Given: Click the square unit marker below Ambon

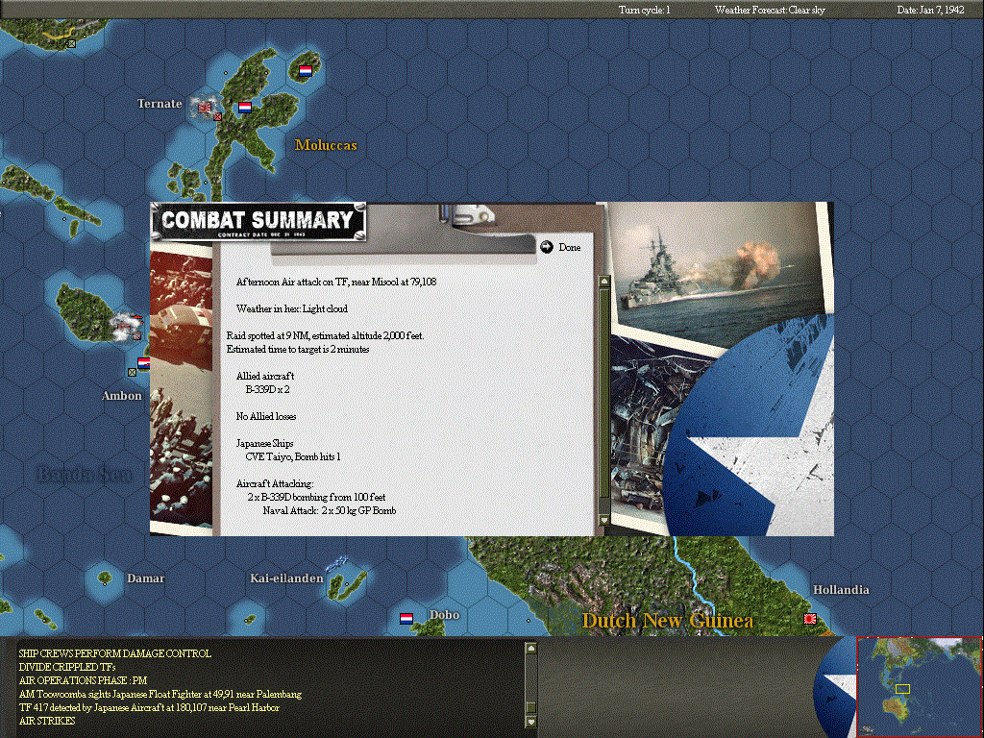Looking at the screenshot, I should click(x=132, y=372).
